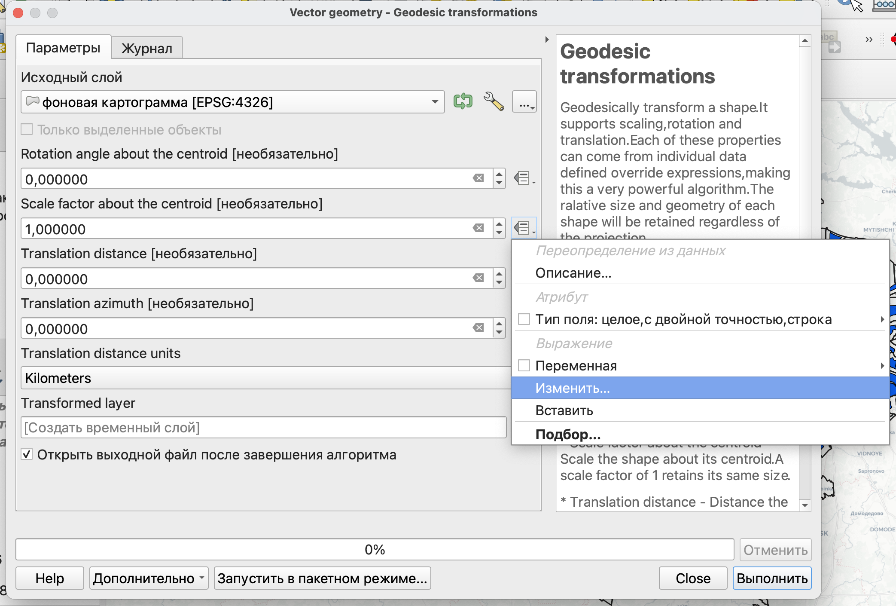Check the Переменная expression option
The height and width of the screenshot is (606, 896).
coord(524,366)
